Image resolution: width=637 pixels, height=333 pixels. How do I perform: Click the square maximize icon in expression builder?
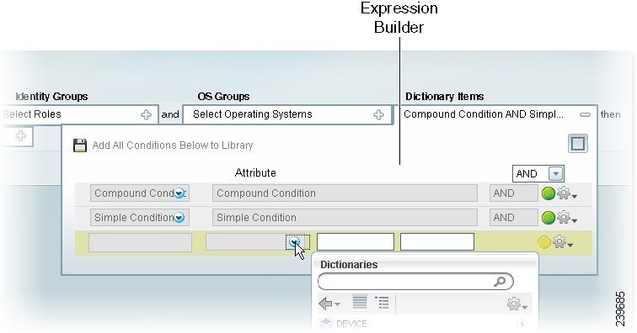point(578,144)
